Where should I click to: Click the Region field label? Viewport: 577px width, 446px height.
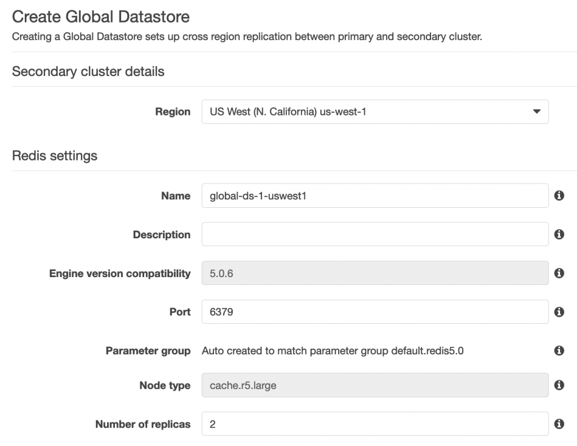(x=173, y=111)
